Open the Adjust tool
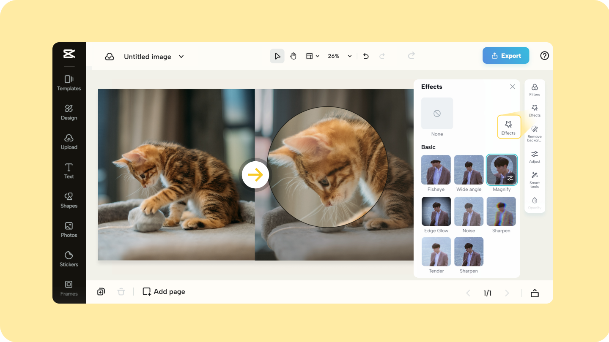Viewport: 609px width, 342px height. click(535, 157)
